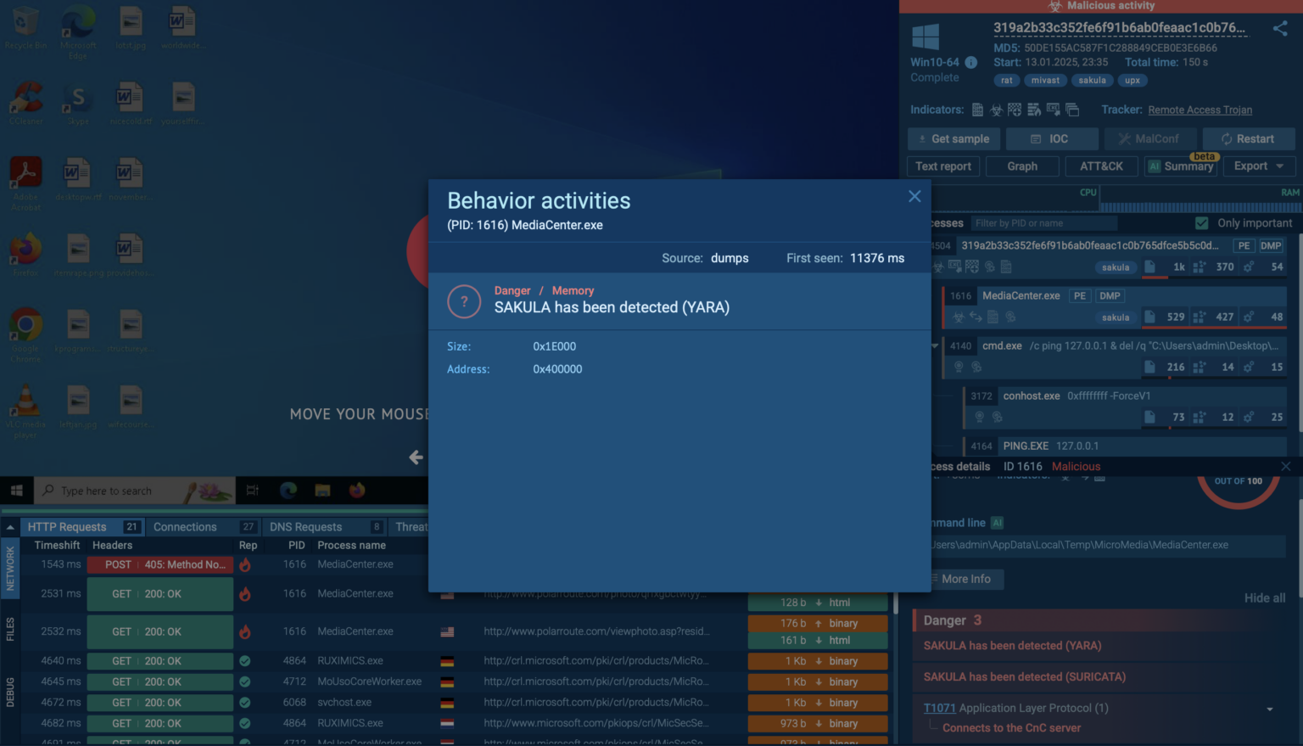
Task: Click the info icon next to Win10-64
Action: (x=973, y=61)
